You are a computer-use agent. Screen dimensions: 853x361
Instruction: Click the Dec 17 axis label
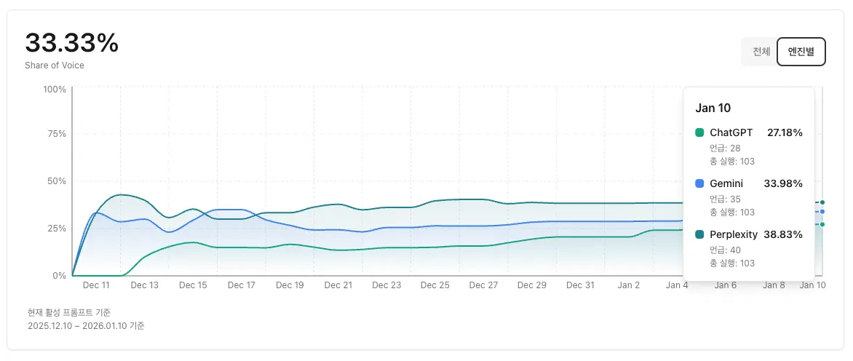pos(241,285)
